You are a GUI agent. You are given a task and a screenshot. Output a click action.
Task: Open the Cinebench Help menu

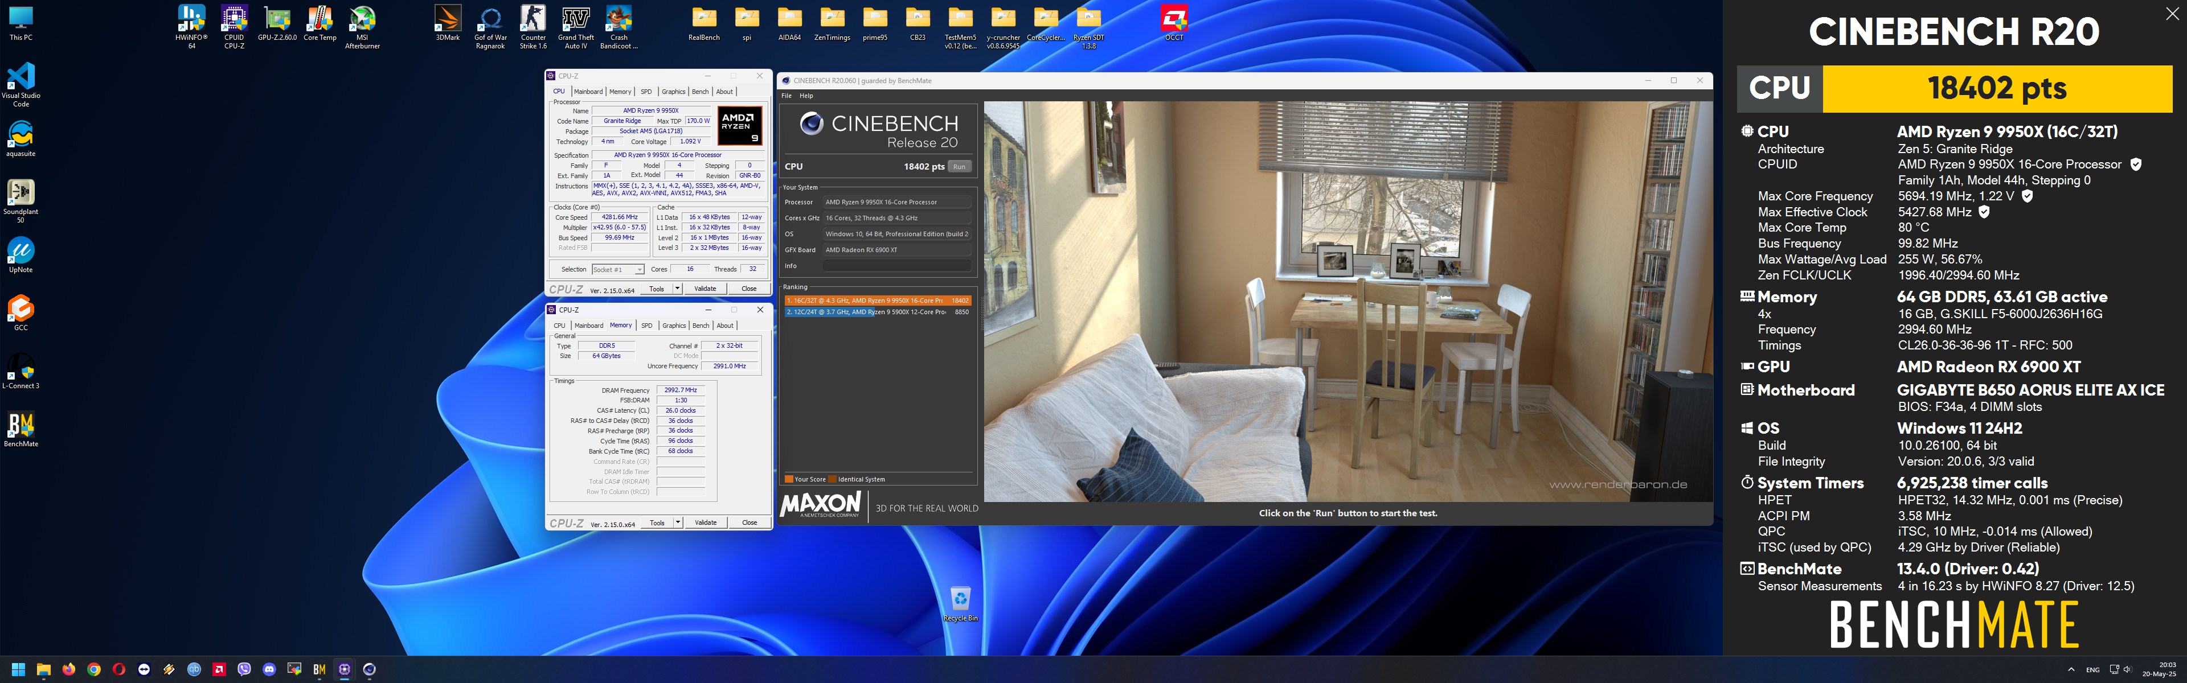pos(806,96)
